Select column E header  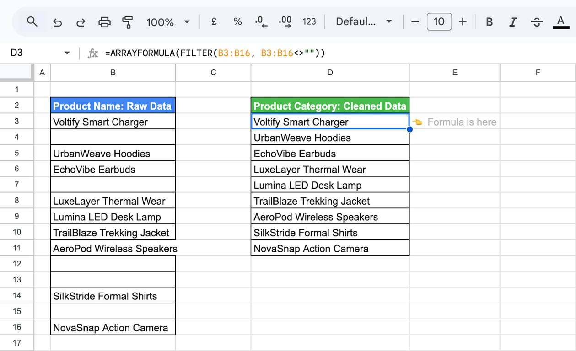[x=455, y=72]
